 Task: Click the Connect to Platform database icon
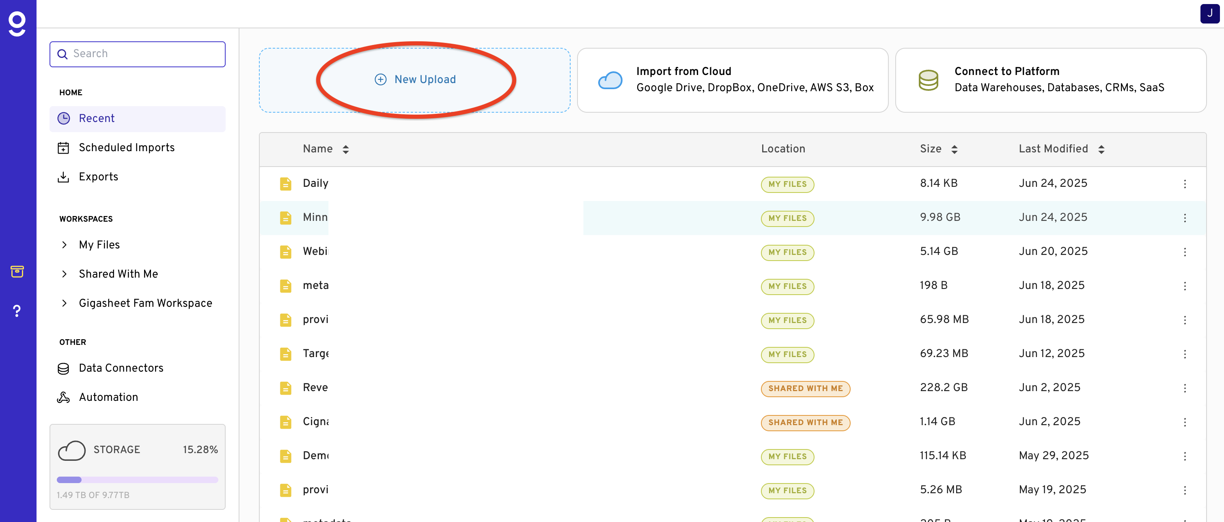pyautogui.click(x=928, y=80)
